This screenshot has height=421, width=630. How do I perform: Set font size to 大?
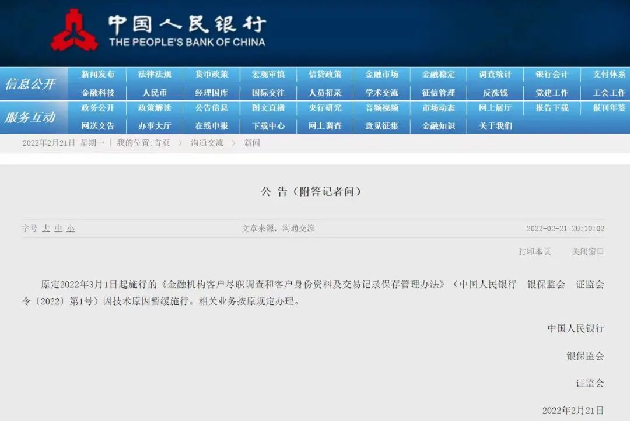click(x=46, y=229)
